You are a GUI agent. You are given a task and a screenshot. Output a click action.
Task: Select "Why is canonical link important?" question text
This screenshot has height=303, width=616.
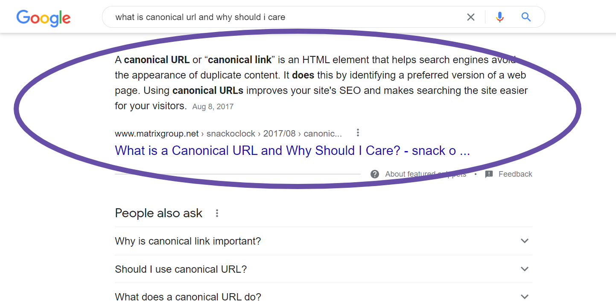pyautogui.click(x=188, y=241)
